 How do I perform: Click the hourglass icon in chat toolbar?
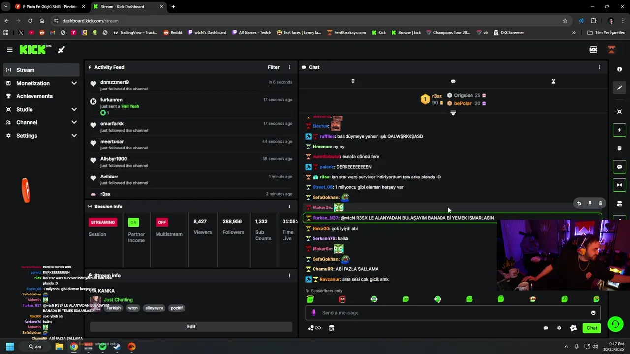pyautogui.click(x=553, y=81)
